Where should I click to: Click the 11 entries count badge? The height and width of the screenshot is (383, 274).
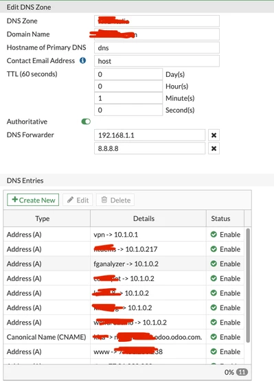pos(242,372)
